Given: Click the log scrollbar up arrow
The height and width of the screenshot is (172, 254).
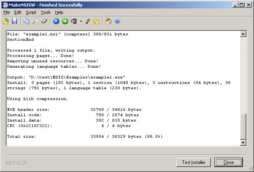Looking at the screenshot, I should click(x=243, y=34).
